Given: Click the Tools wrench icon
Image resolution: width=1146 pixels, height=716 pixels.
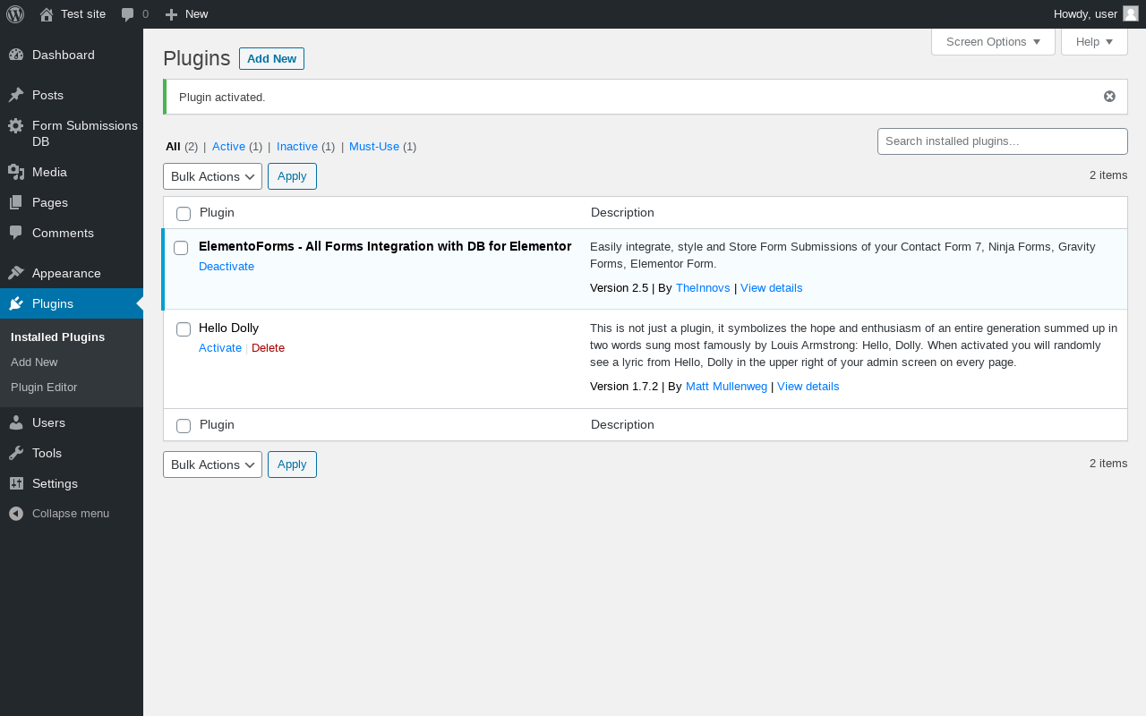Looking at the screenshot, I should pyautogui.click(x=16, y=453).
